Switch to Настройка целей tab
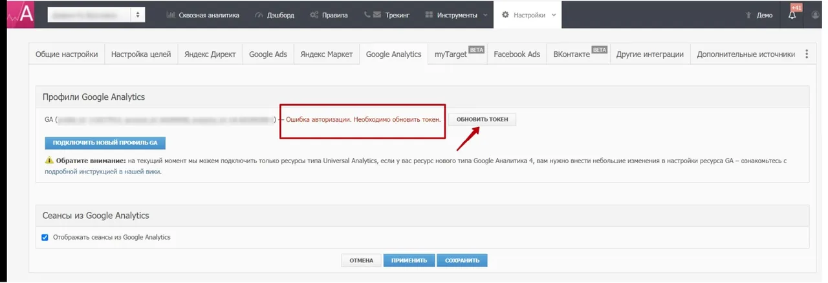The height and width of the screenshot is (283, 828). coord(141,54)
